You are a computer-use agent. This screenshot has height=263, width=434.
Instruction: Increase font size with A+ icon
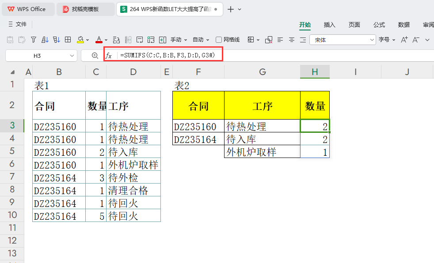coord(404,40)
